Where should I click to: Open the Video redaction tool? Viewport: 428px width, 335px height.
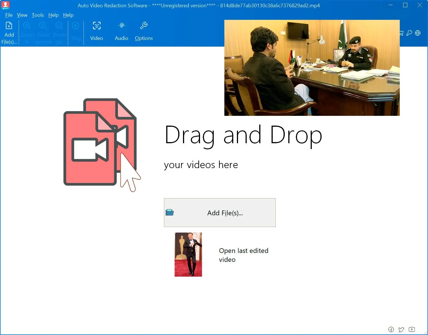point(97,26)
